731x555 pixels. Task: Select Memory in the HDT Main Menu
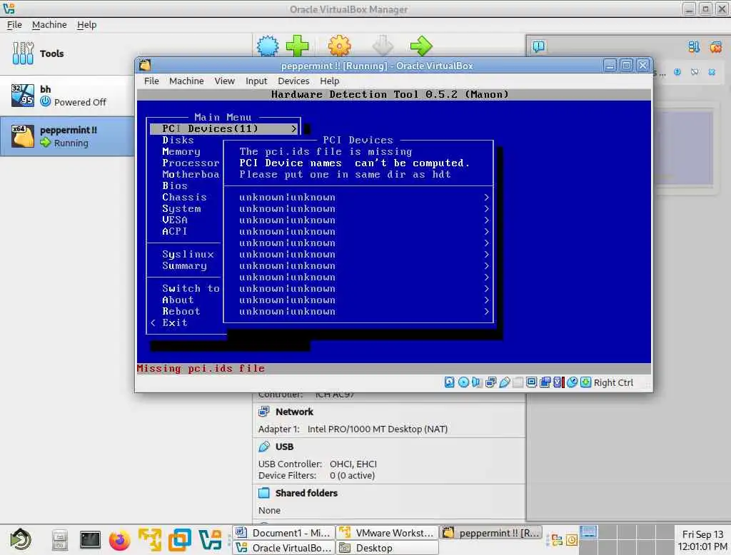point(181,151)
